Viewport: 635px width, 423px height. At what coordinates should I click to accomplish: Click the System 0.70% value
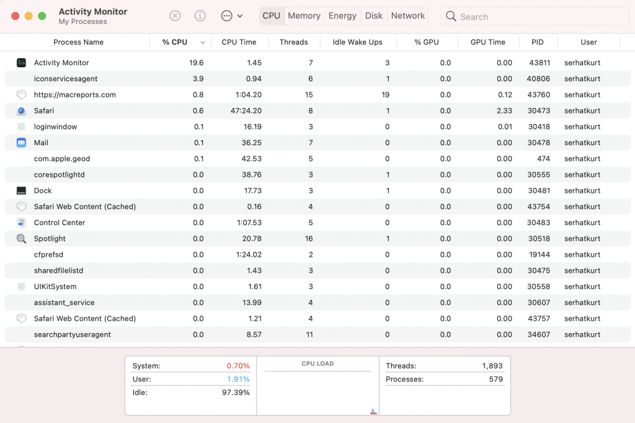pos(238,366)
